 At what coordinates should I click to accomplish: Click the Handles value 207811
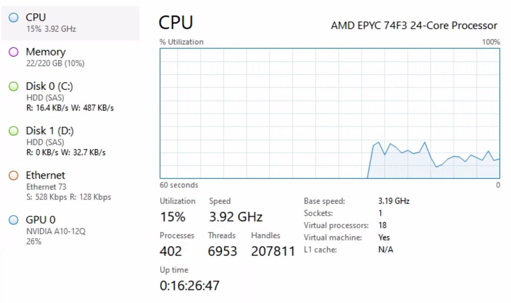click(273, 251)
